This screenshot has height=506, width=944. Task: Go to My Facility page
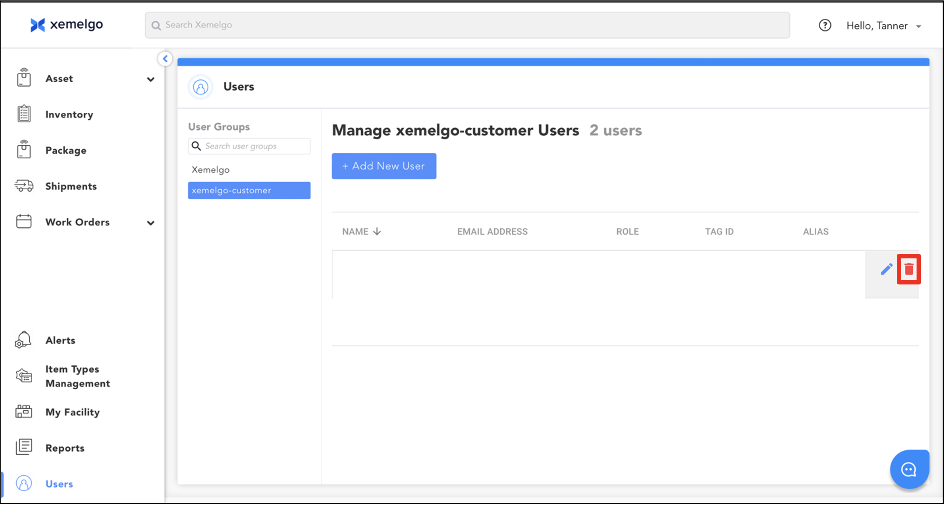pos(72,412)
